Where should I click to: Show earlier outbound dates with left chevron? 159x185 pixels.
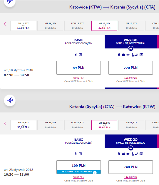[5, 24]
